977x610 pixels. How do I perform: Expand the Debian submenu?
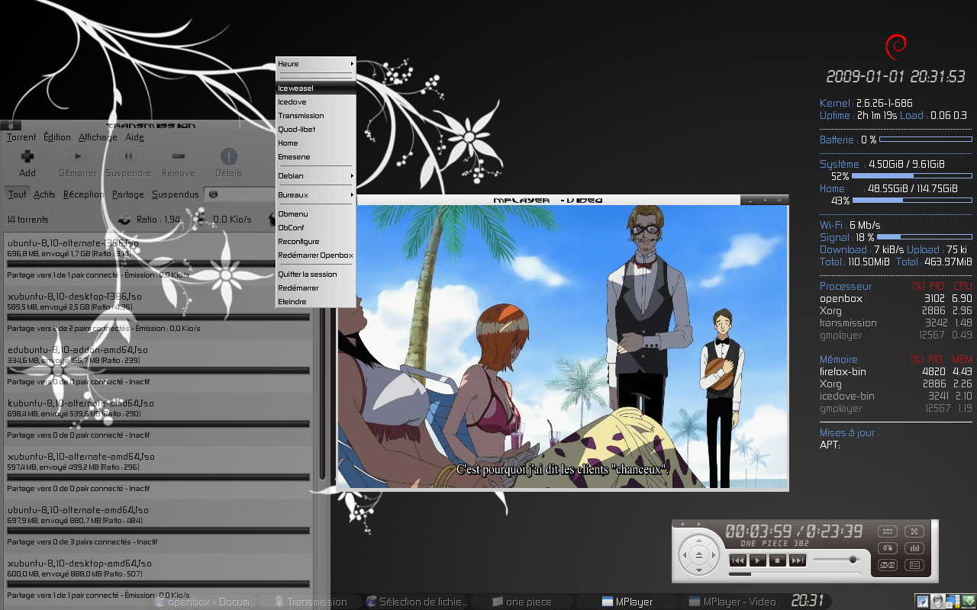coord(316,175)
